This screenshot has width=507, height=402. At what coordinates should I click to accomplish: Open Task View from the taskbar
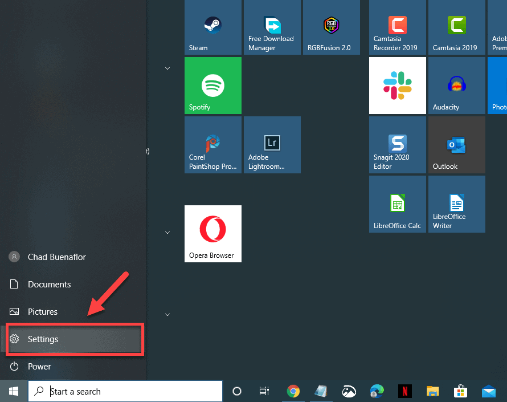tap(264, 391)
